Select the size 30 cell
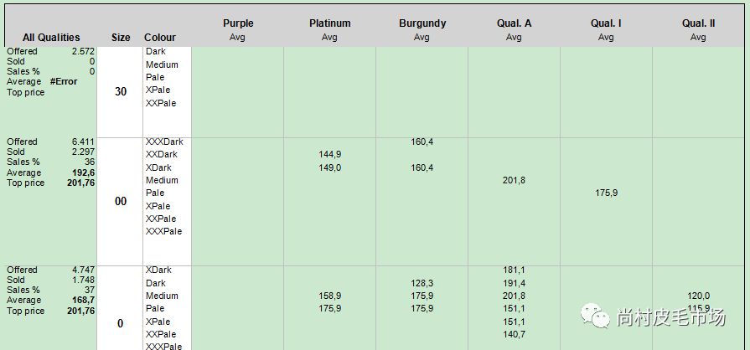The height and width of the screenshot is (350, 750). pos(121,91)
